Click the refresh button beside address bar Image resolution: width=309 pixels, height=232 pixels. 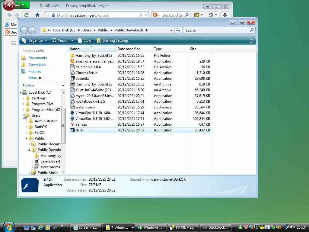point(178,30)
